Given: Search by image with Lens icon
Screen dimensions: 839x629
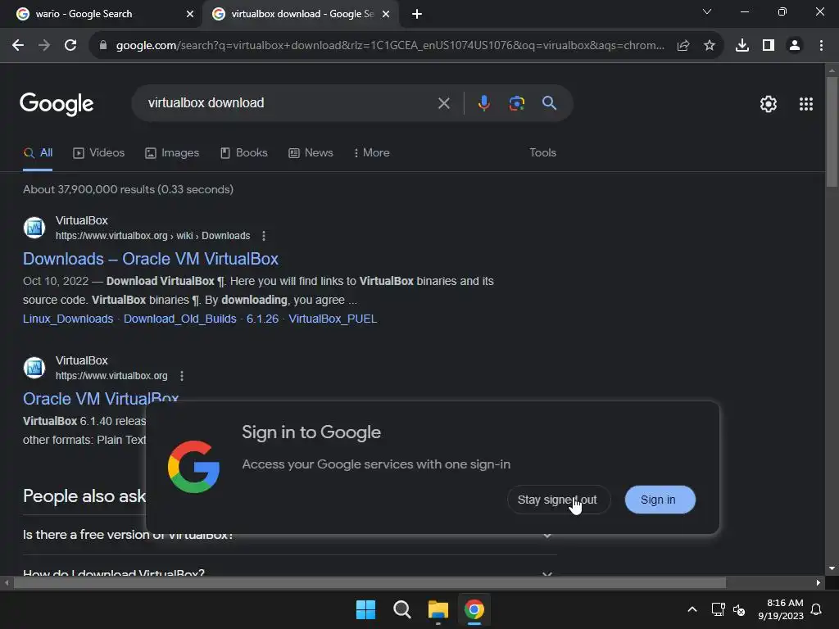Looking at the screenshot, I should (517, 103).
